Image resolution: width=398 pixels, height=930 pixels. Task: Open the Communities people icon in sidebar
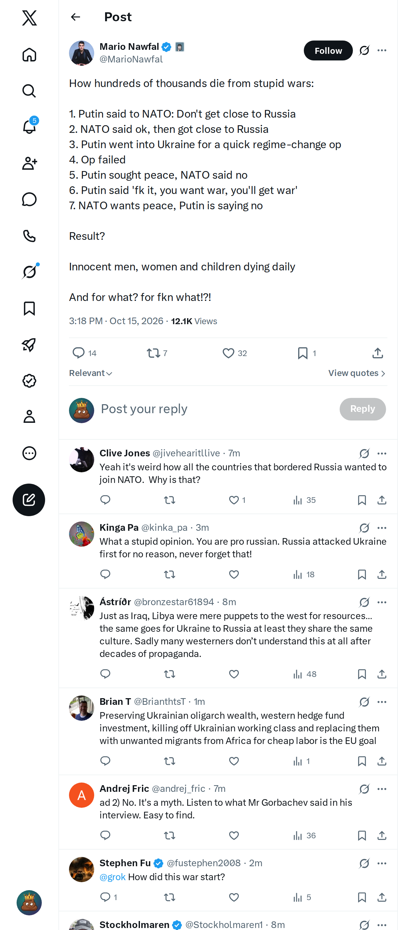29,163
